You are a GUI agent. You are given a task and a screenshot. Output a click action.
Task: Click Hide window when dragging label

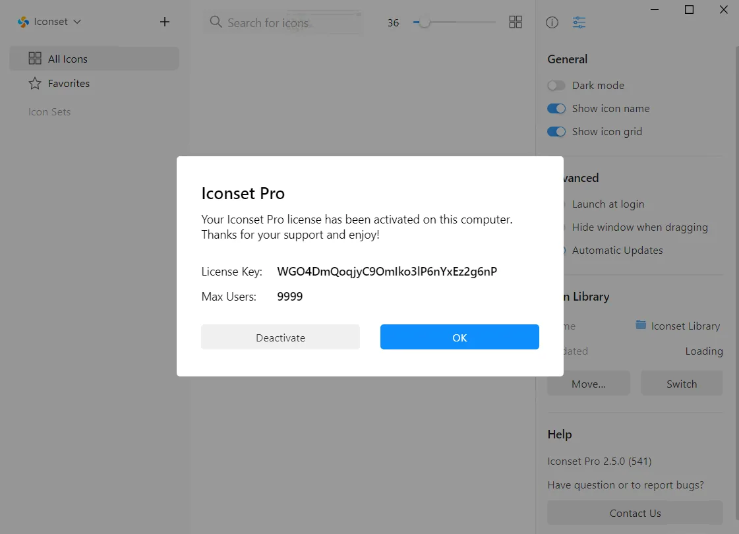639,227
